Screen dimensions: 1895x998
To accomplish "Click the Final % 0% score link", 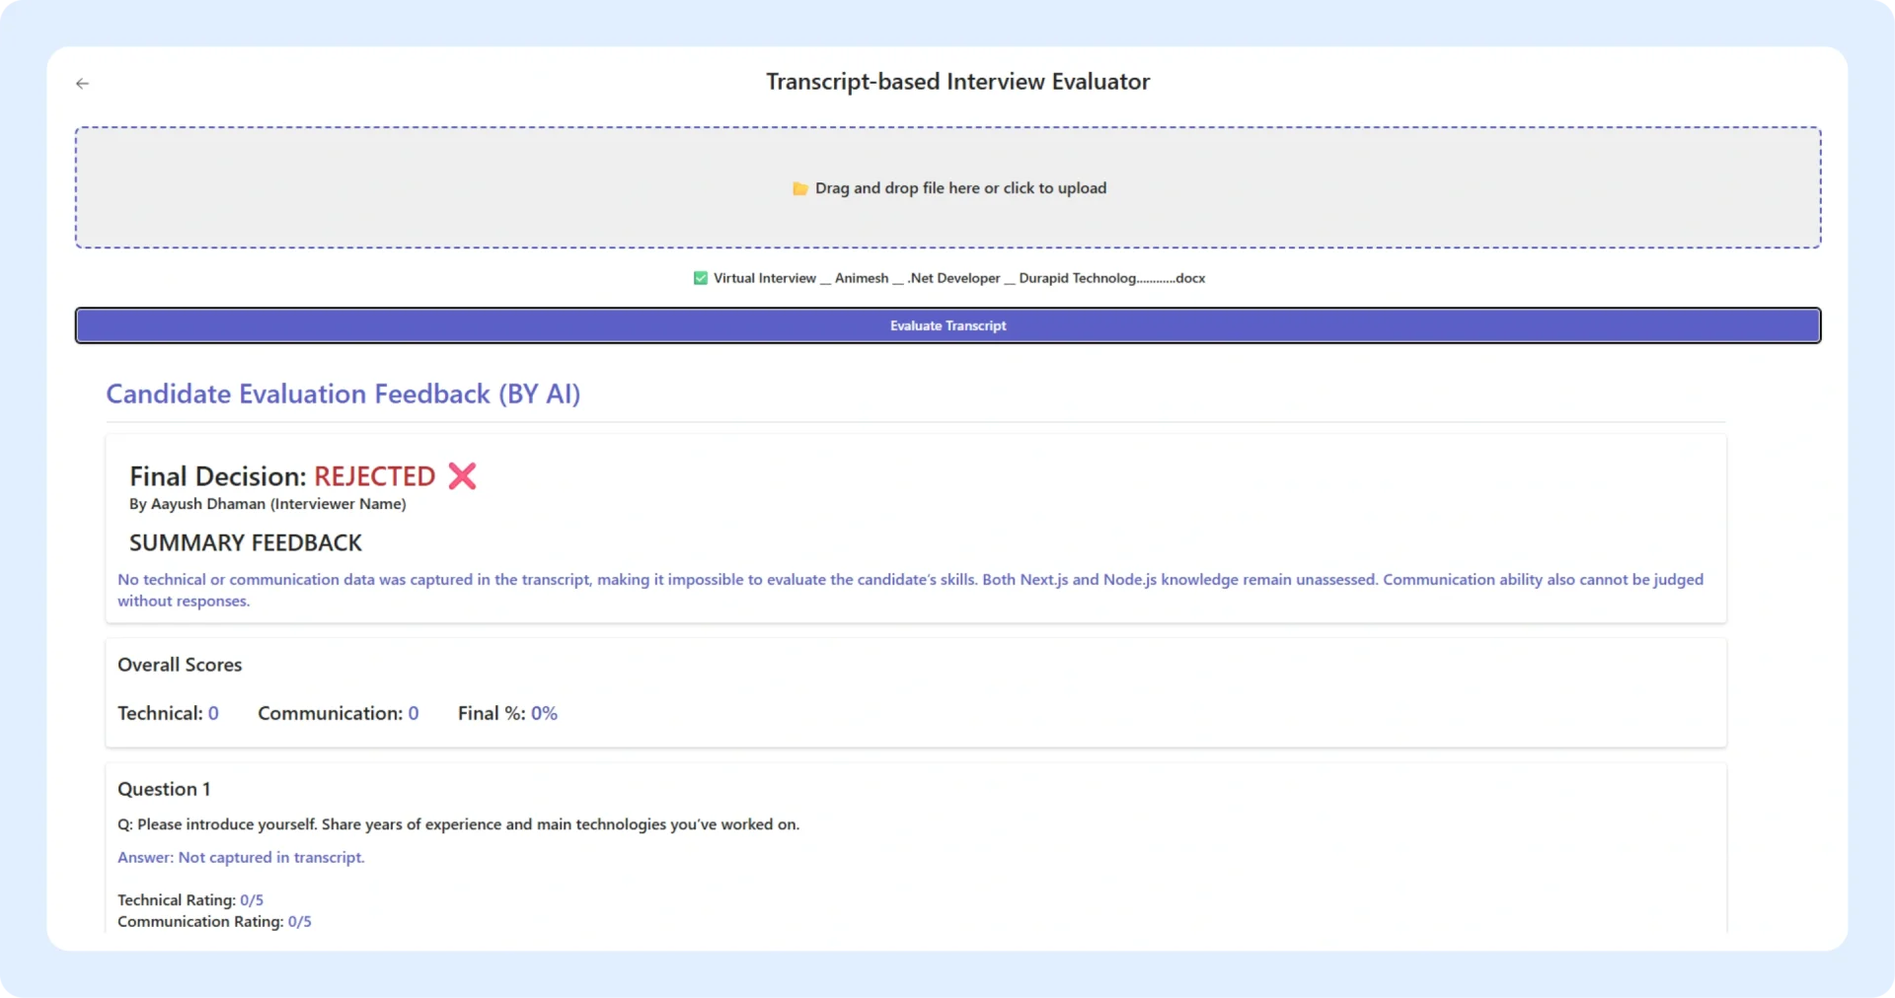I will pos(544,713).
